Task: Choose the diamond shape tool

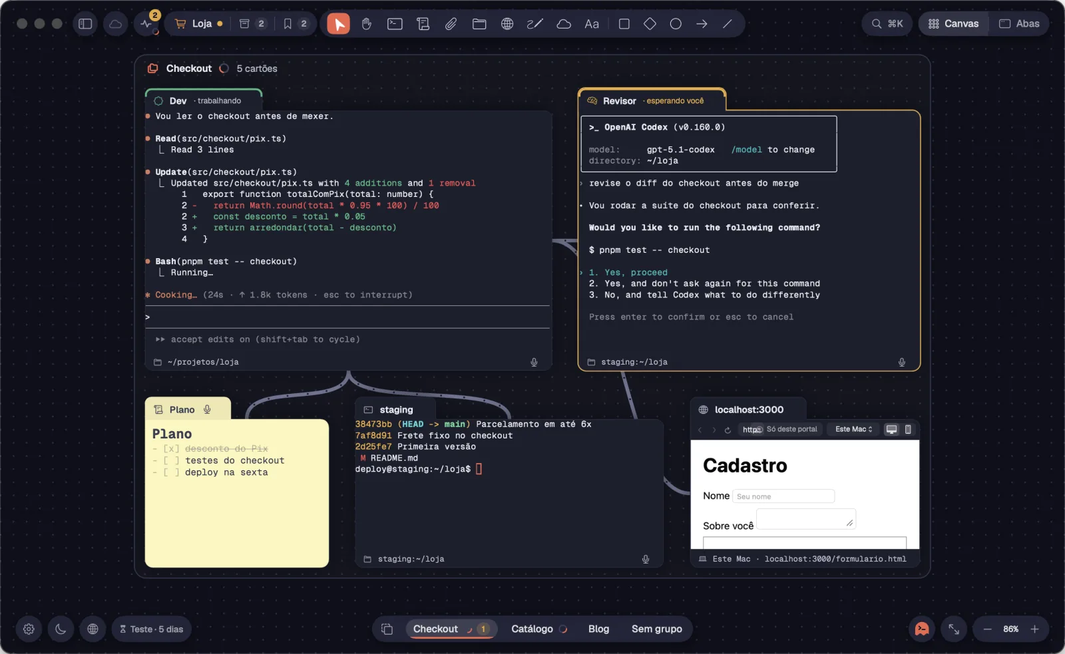Action: 650,24
